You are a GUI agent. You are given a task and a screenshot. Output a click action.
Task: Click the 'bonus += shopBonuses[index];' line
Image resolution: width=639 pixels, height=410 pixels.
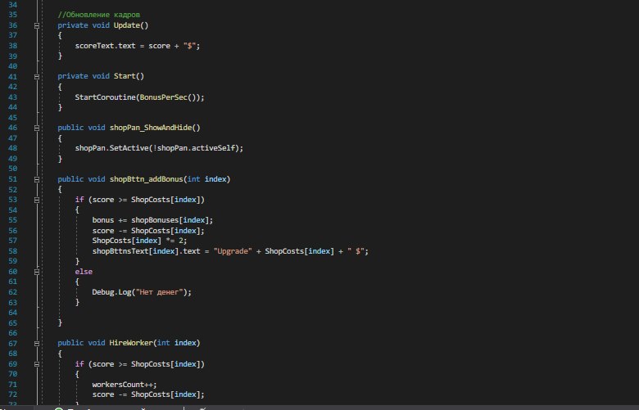(152, 220)
